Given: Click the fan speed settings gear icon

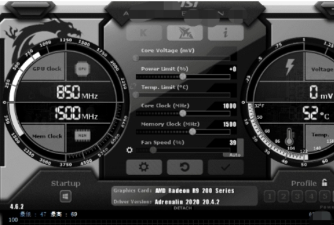Looking at the screenshot, I should coord(129,150).
